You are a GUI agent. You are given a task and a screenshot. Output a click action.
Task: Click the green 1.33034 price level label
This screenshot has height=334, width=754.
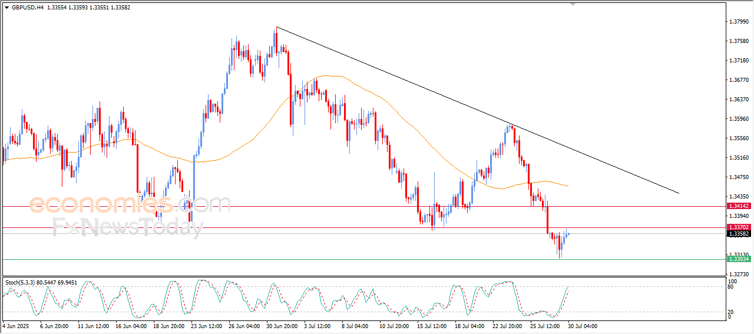(739, 259)
